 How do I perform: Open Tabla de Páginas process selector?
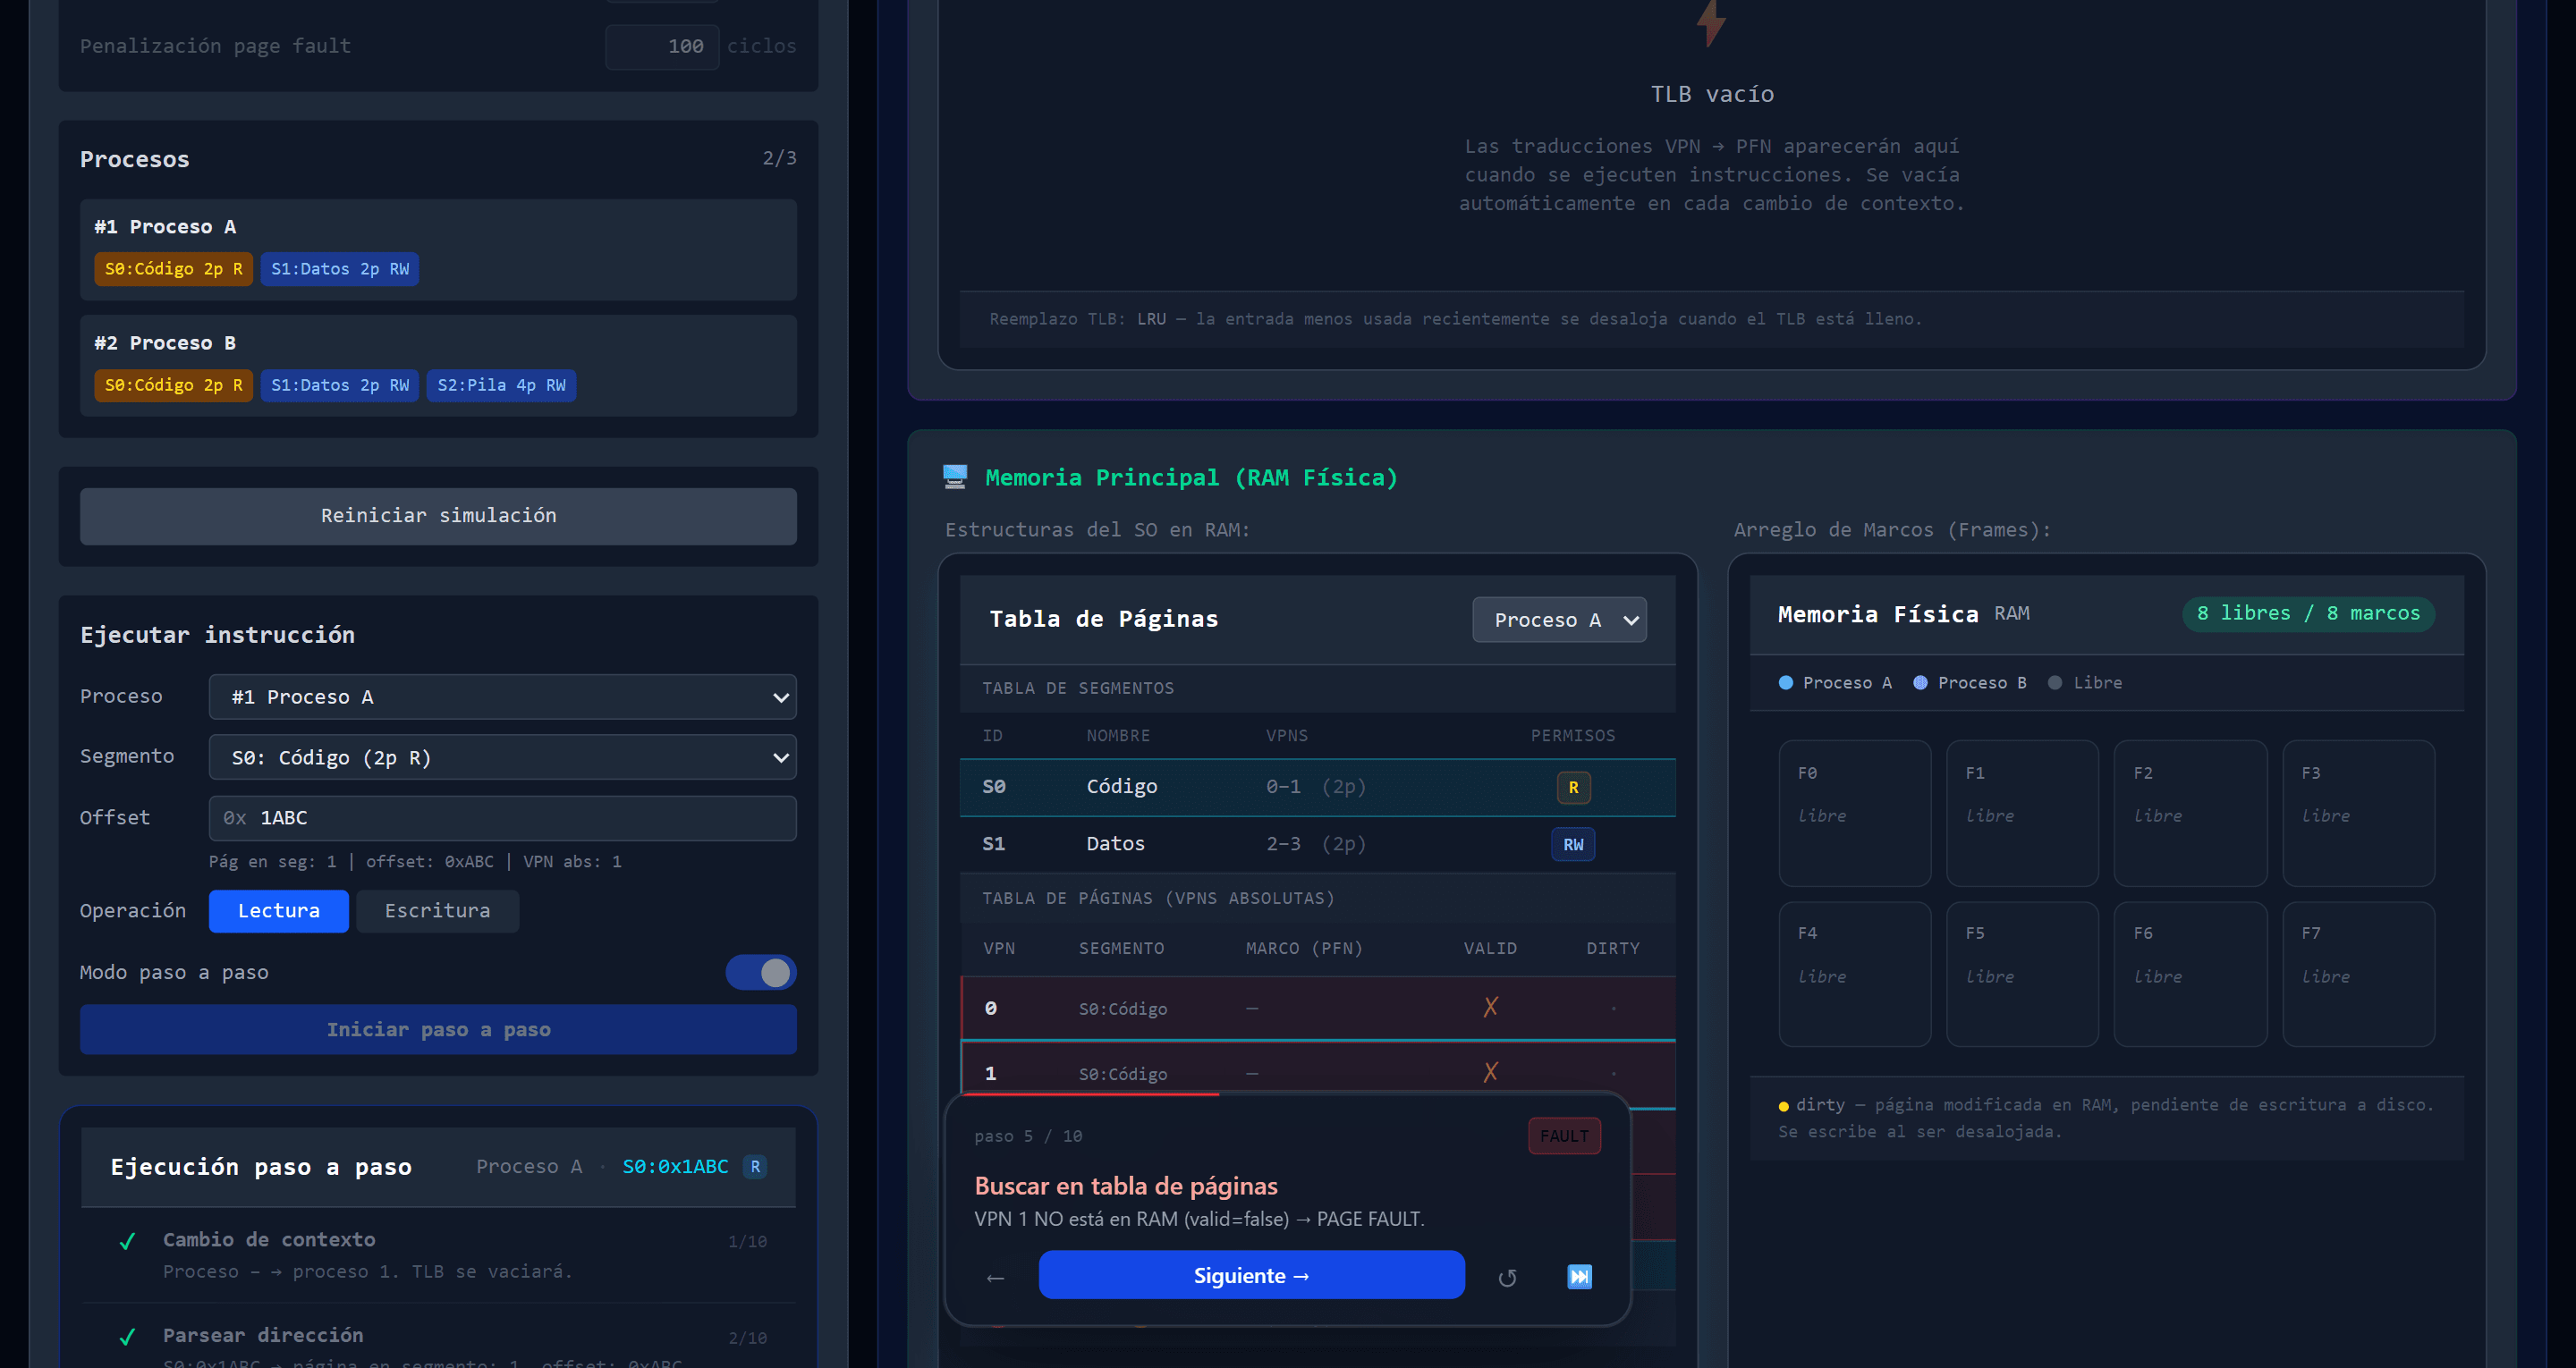pyautogui.click(x=1559, y=620)
